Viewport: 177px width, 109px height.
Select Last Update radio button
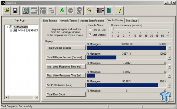click(x=90, y=35)
